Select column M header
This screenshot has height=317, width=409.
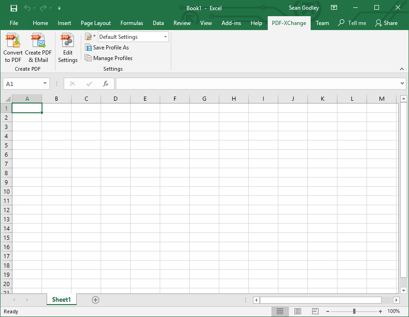tap(382, 99)
